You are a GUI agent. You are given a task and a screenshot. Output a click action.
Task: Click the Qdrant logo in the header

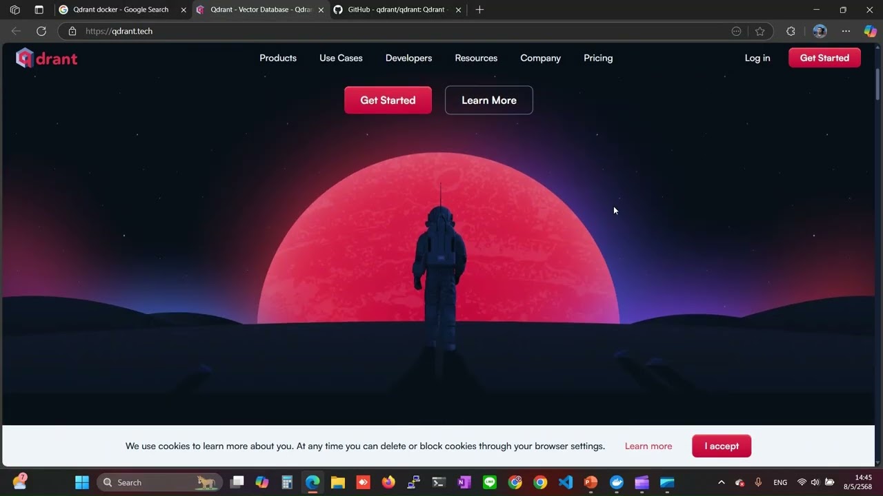pos(46,58)
